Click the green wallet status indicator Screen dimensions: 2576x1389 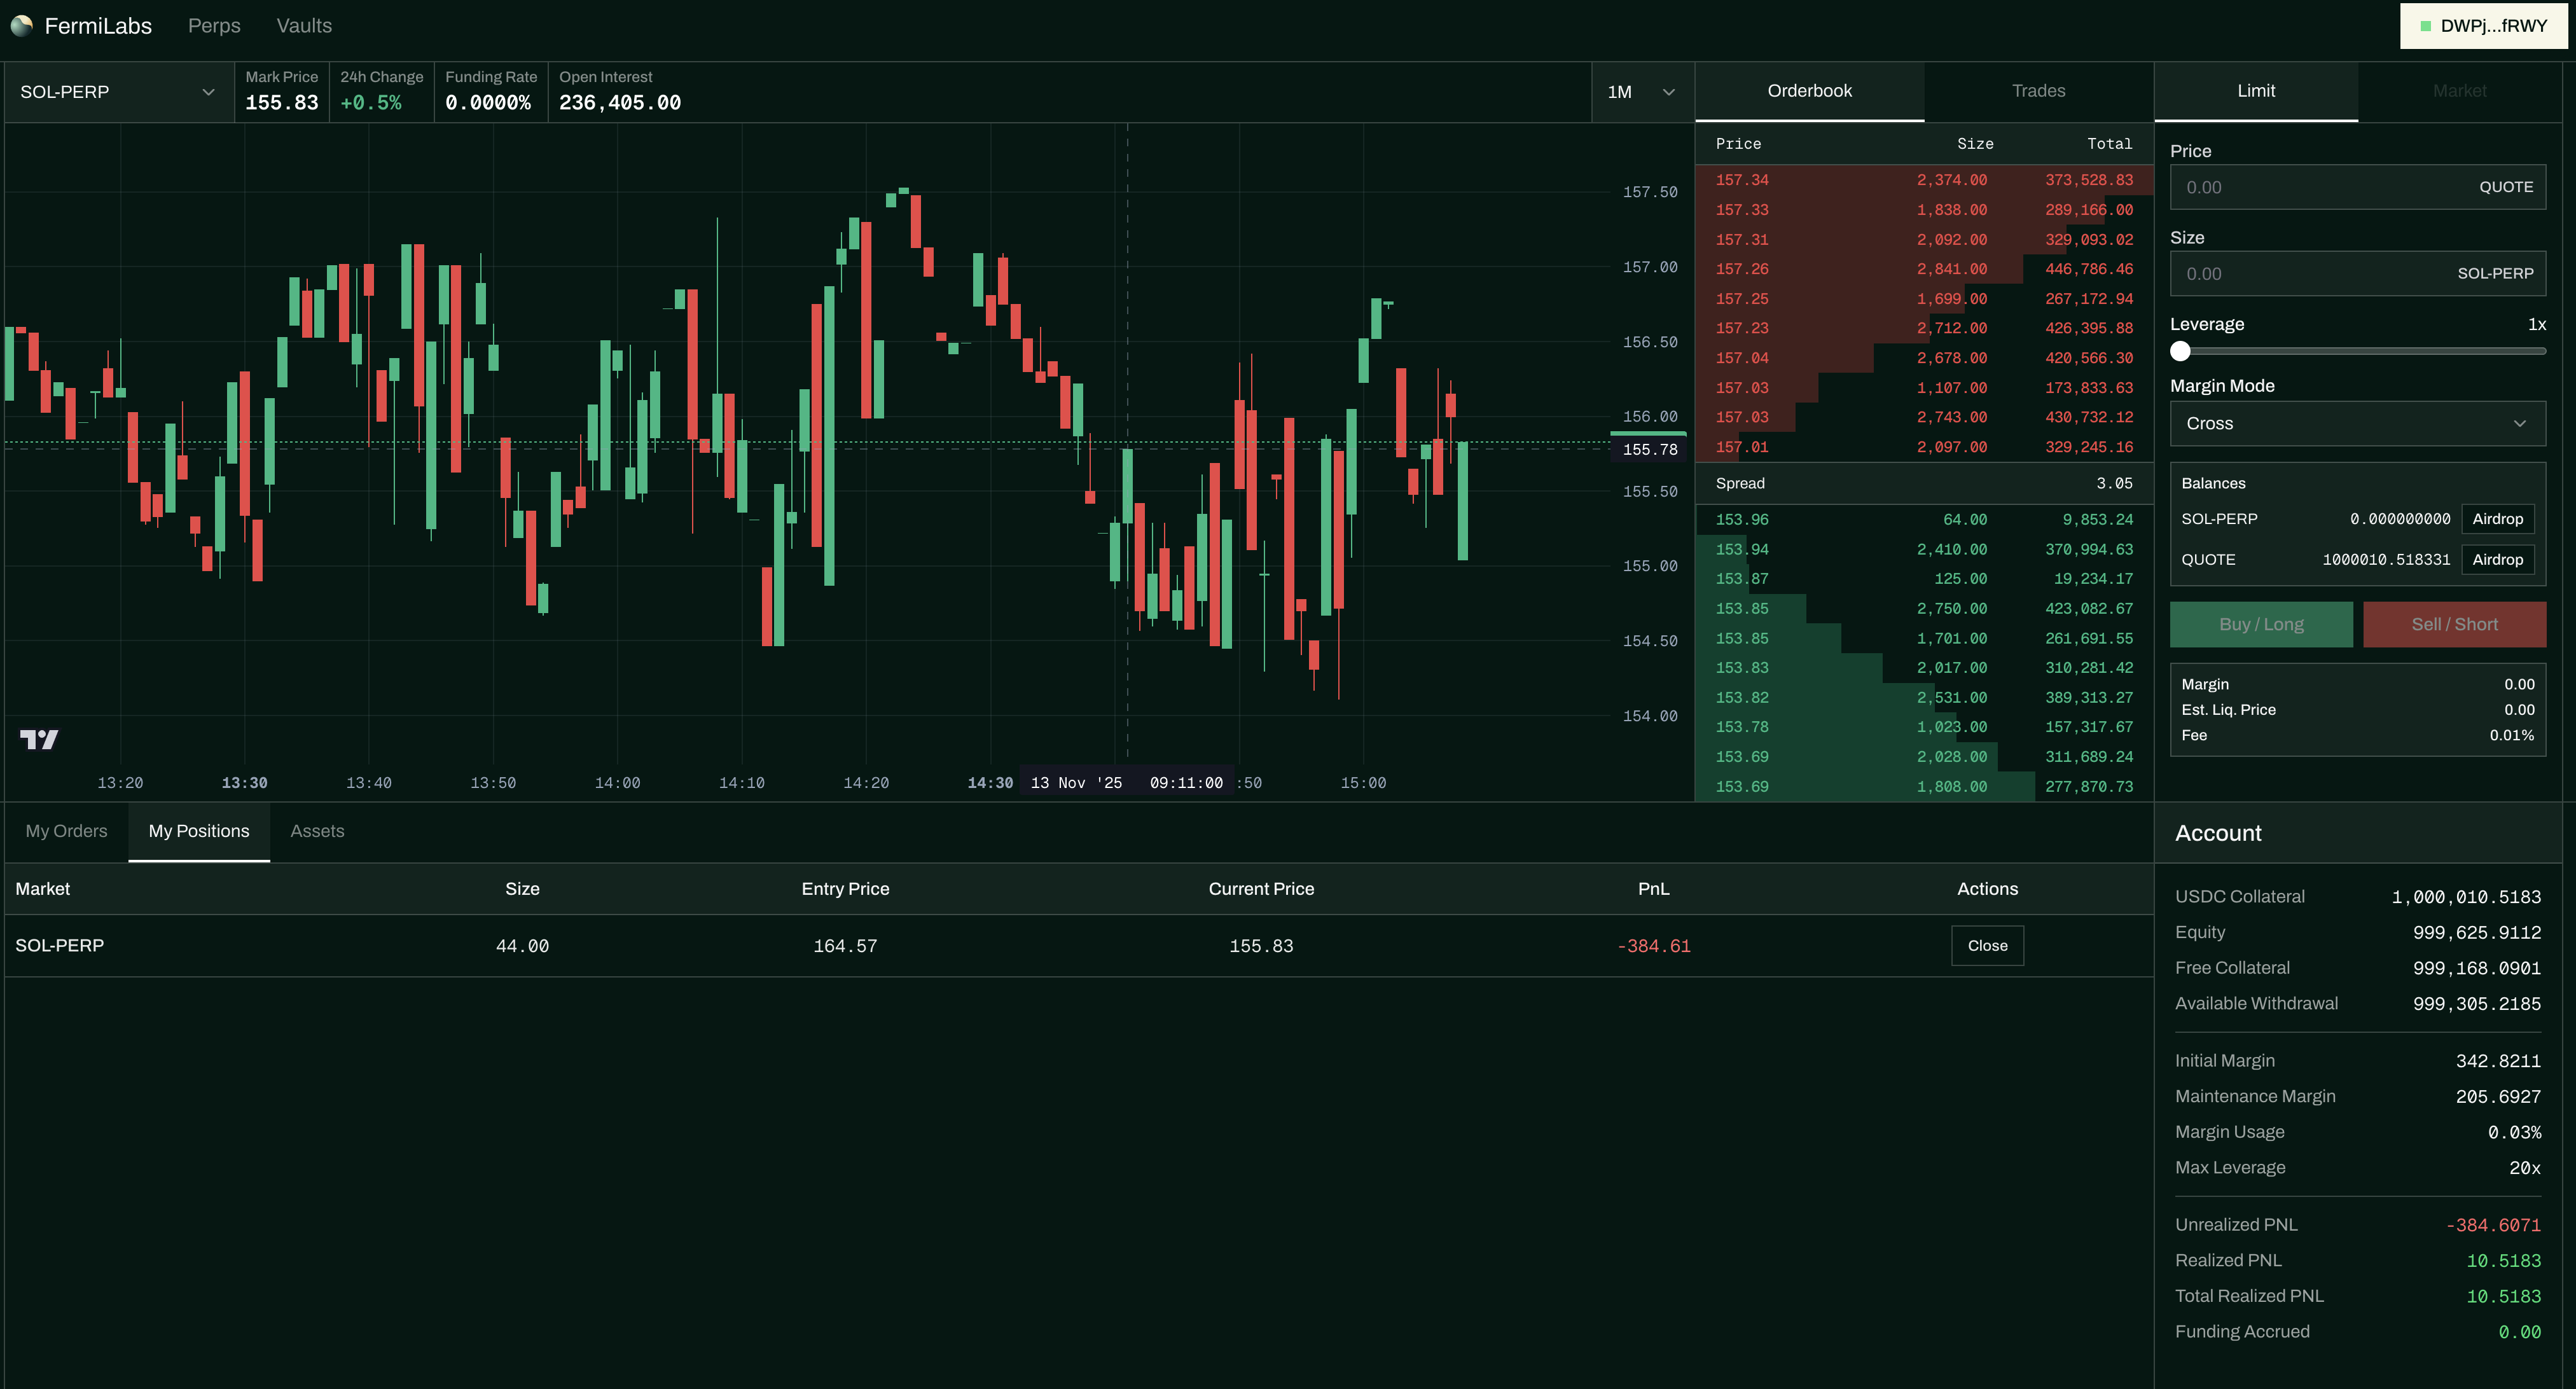click(2425, 26)
